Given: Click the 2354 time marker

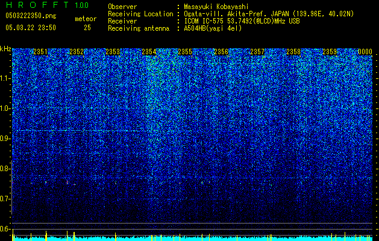Looking at the screenshot, I should pyautogui.click(x=149, y=52).
